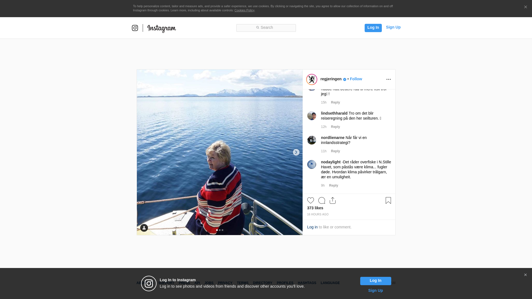This screenshot has height=299, width=532.
Task: Click the Instagram camera logo icon
Action: 135,28
